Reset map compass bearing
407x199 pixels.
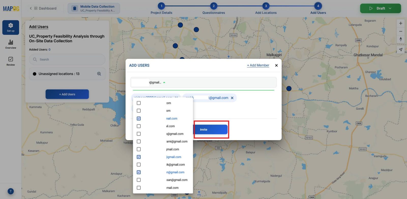coord(401,39)
